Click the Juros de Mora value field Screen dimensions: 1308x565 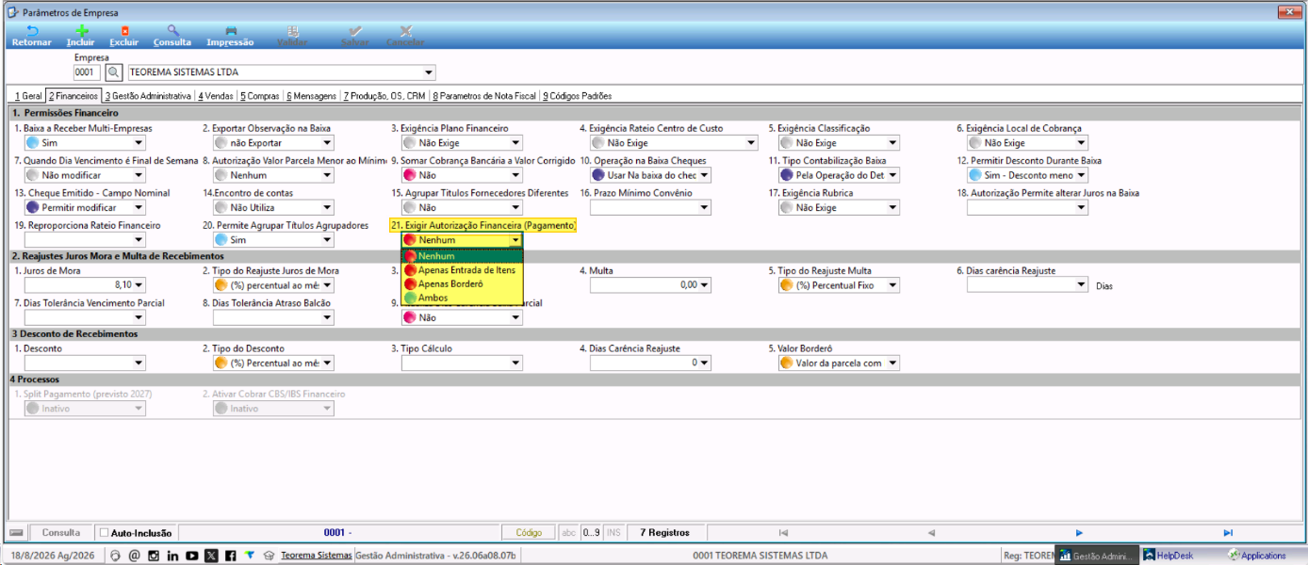(85, 284)
